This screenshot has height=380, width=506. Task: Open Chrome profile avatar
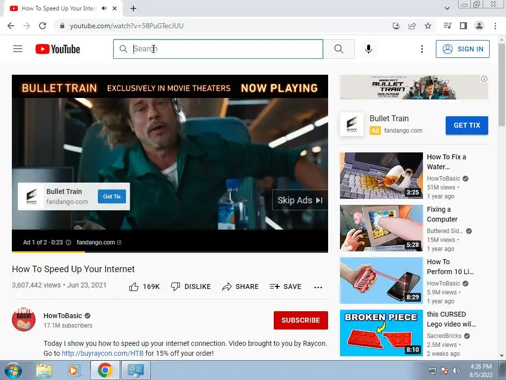479,26
